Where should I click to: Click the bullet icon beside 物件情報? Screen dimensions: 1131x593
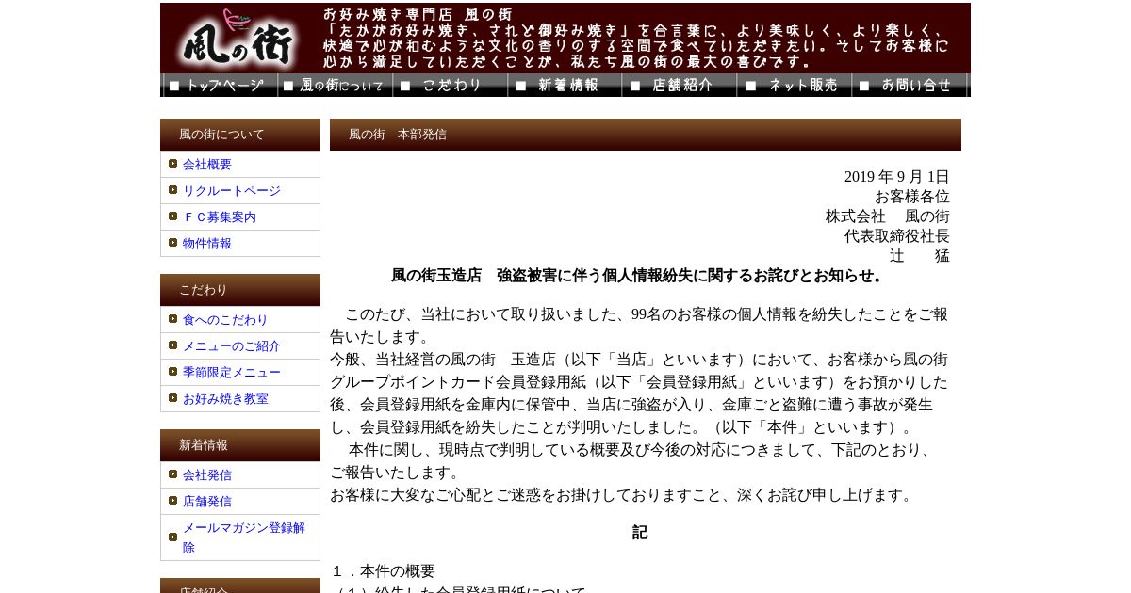[x=173, y=243]
